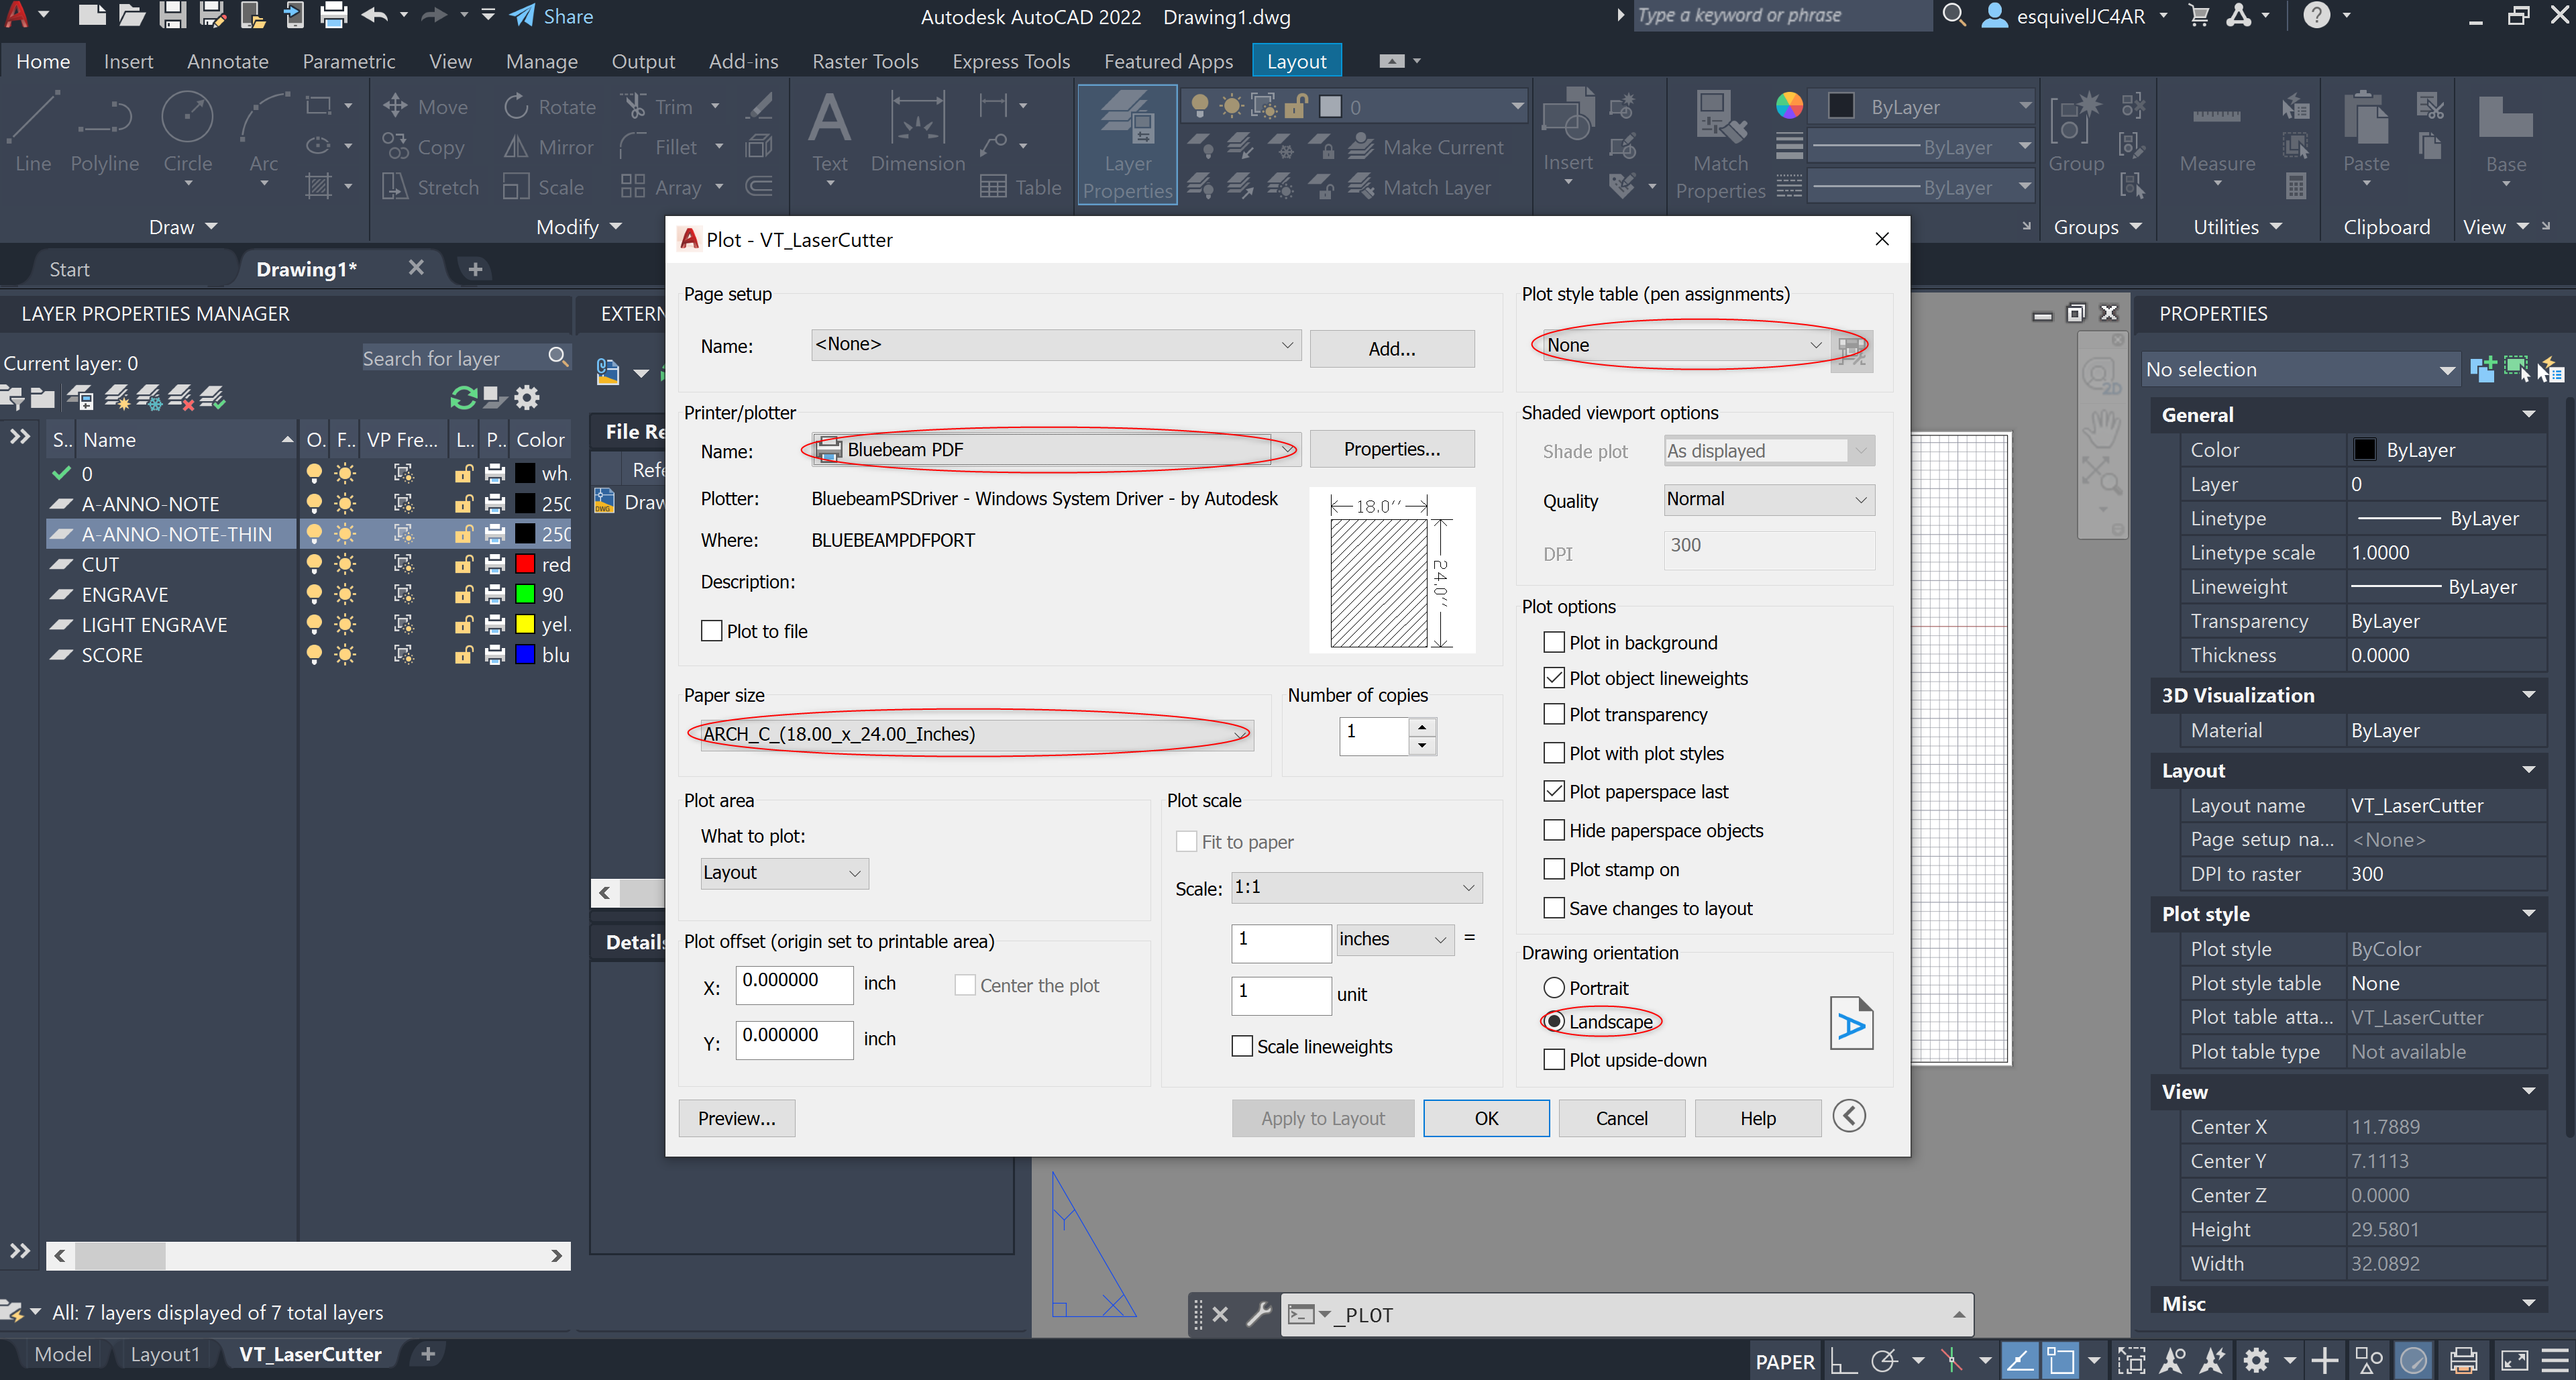Open the Annotate ribbon tab
2576x1380 pixels.
click(x=227, y=61)
